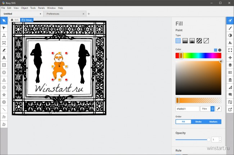Select Markers in the Order control
Viewport: 234px width, 155px height.
pos(213,122)
